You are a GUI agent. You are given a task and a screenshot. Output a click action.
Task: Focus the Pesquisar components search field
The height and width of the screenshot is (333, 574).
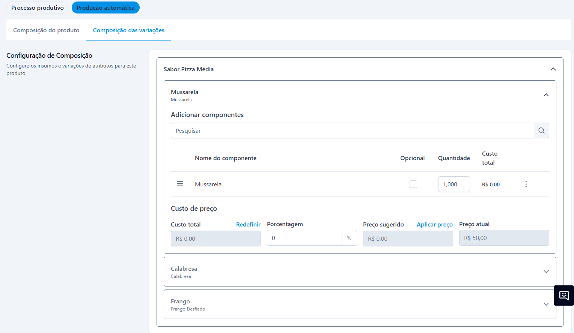352,130
